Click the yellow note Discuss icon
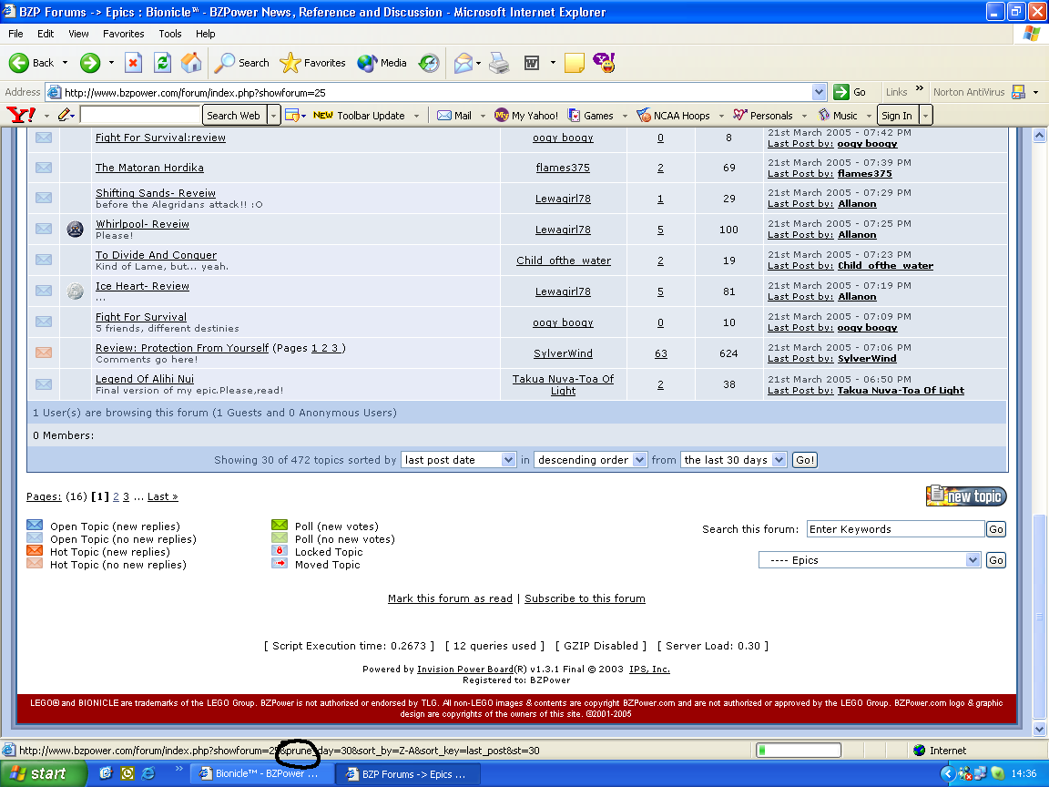 pyautogui.click(x=574, y=63)
